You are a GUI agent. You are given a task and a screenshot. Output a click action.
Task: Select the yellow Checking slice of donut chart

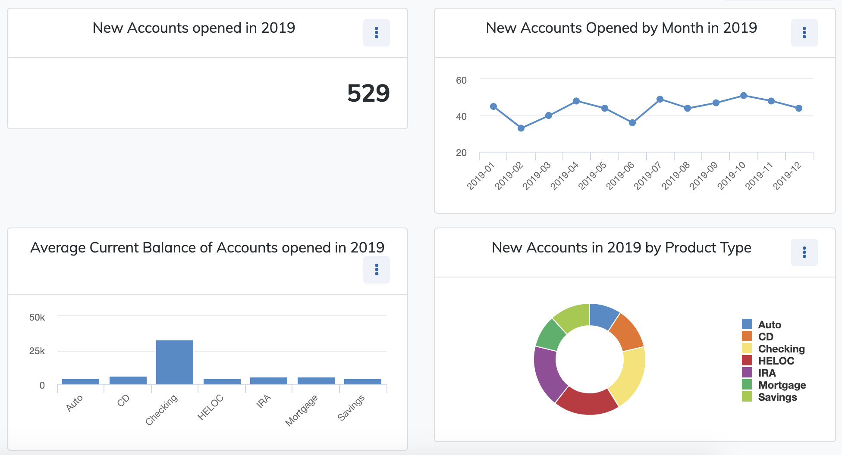pyautogui.click(x=631, y=375)
